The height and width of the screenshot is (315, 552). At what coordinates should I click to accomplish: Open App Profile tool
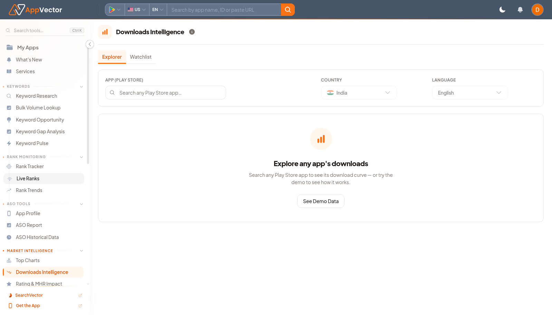[28, 213]
